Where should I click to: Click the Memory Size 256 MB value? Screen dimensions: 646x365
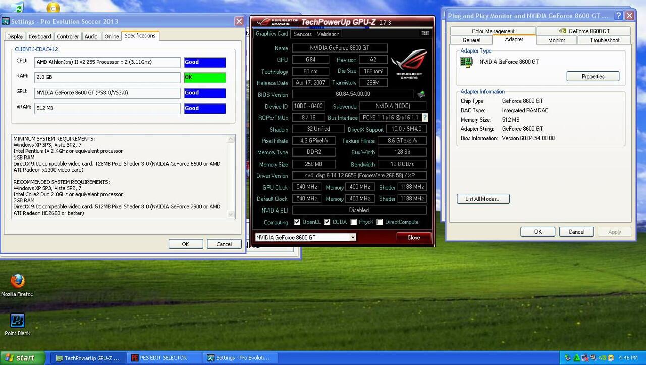coord(314,164)
